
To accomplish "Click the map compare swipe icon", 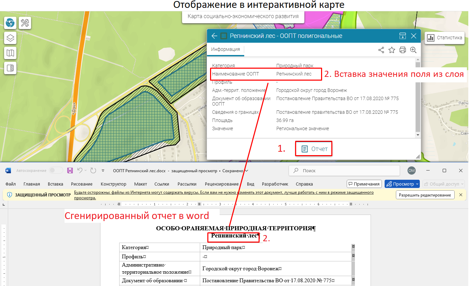I will click(x=10, y=68).
